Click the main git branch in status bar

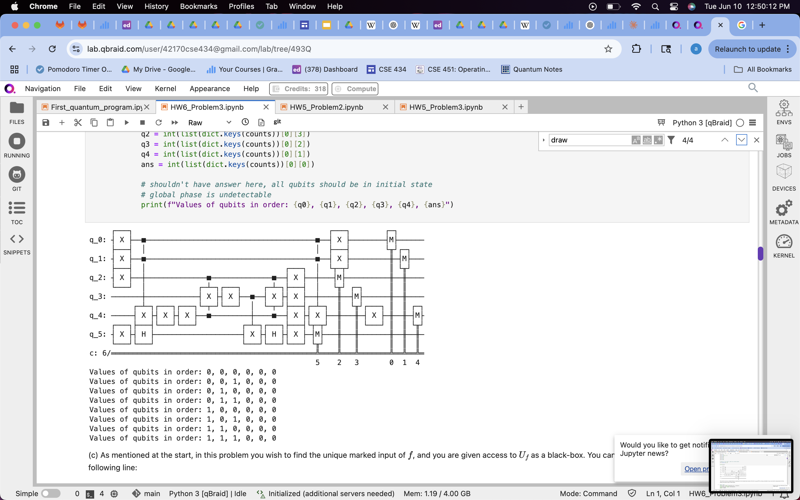146,493
